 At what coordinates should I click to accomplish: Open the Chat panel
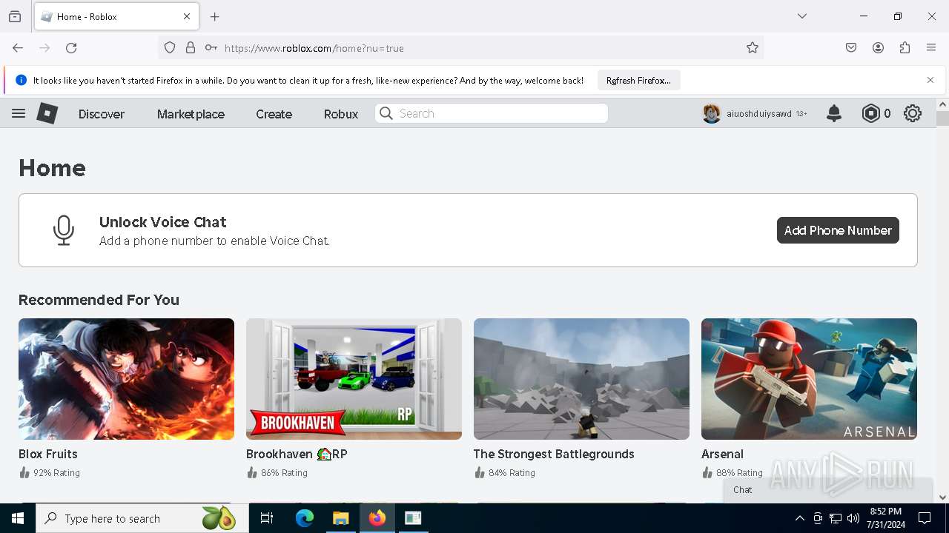click(828, 490)
